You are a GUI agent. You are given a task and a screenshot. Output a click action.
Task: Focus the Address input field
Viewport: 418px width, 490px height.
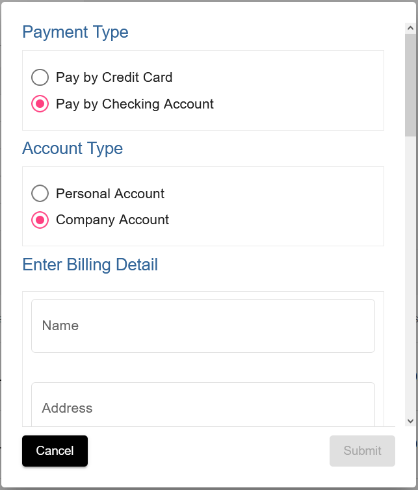203,404
